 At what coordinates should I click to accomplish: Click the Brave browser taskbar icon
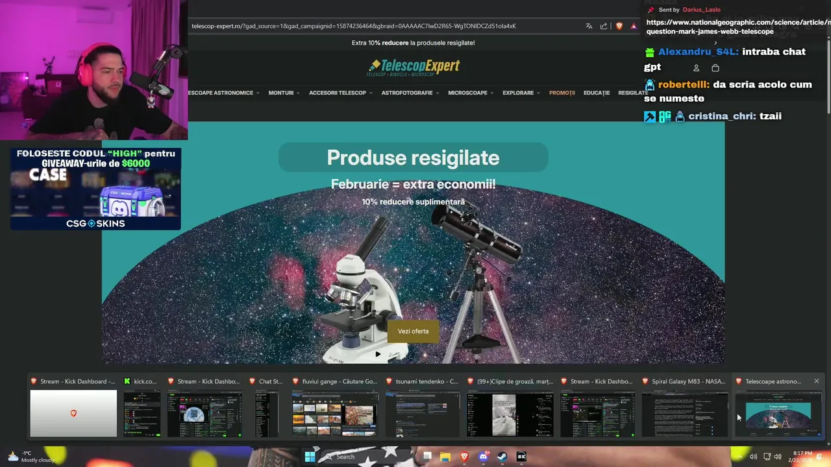(x=464, y=457)
